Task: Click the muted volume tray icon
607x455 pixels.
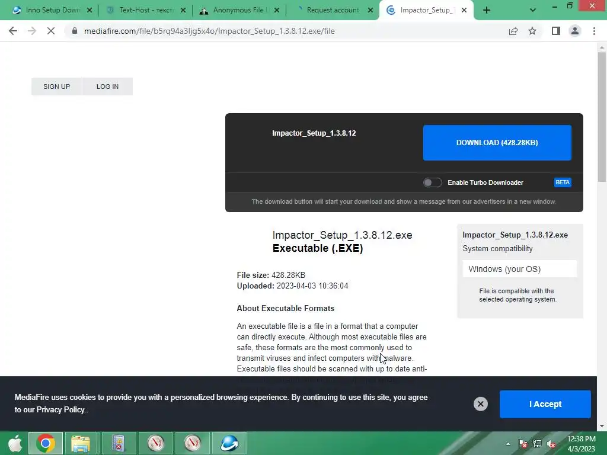Action: [x=551, y=444]
